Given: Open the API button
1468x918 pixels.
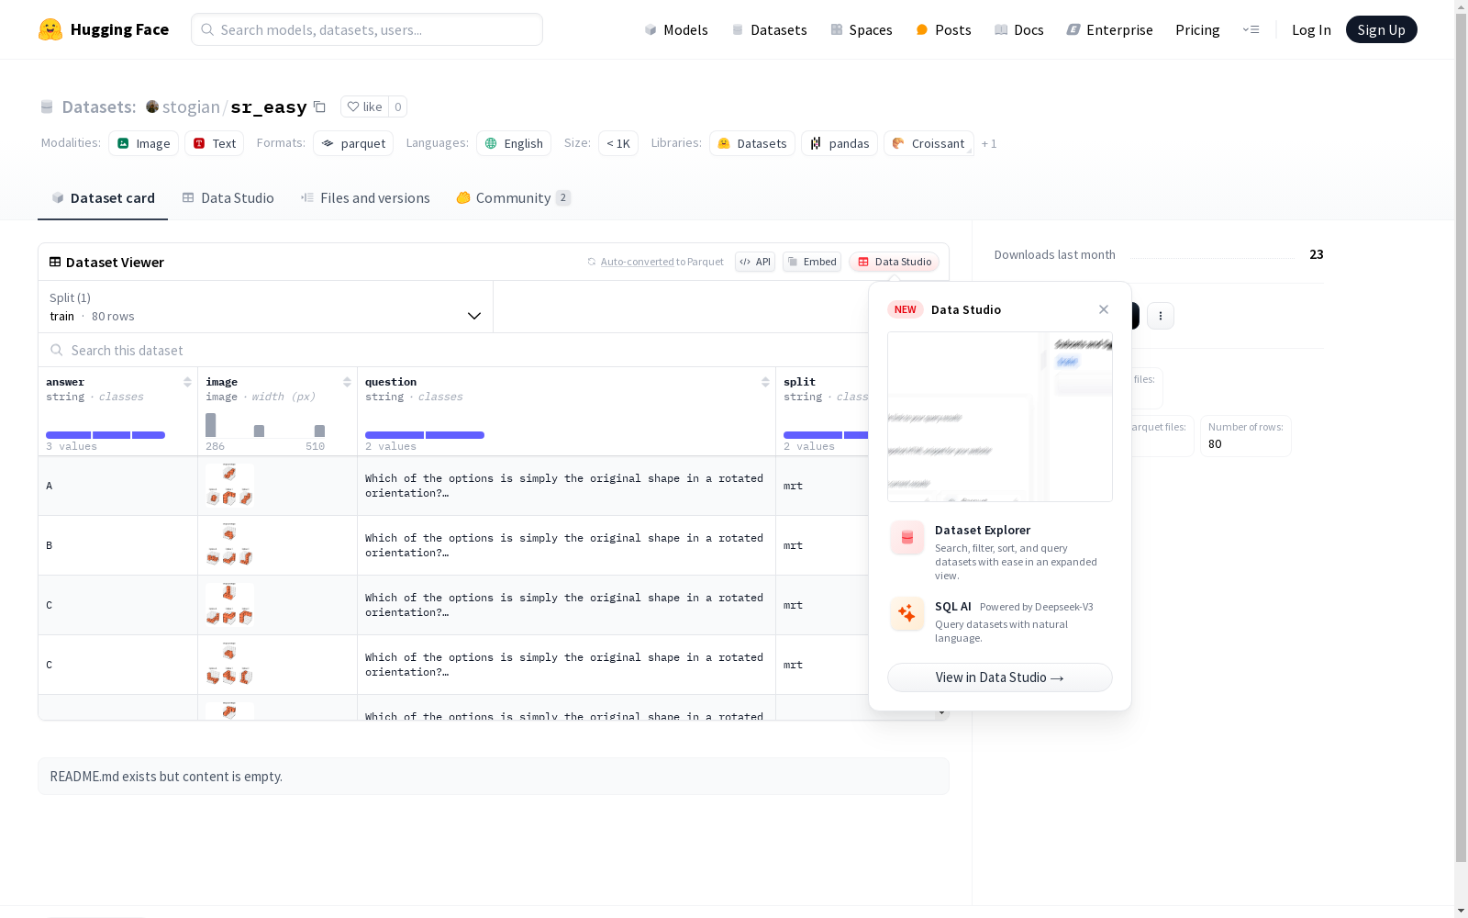Looking at the screenshot, I should click(x=755, y=262).
